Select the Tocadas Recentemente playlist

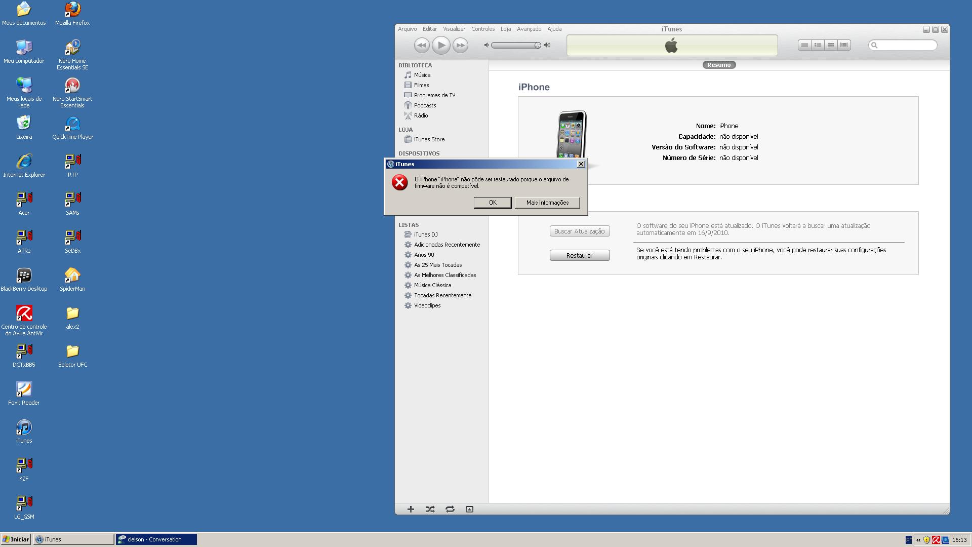(x=441, y=295)
